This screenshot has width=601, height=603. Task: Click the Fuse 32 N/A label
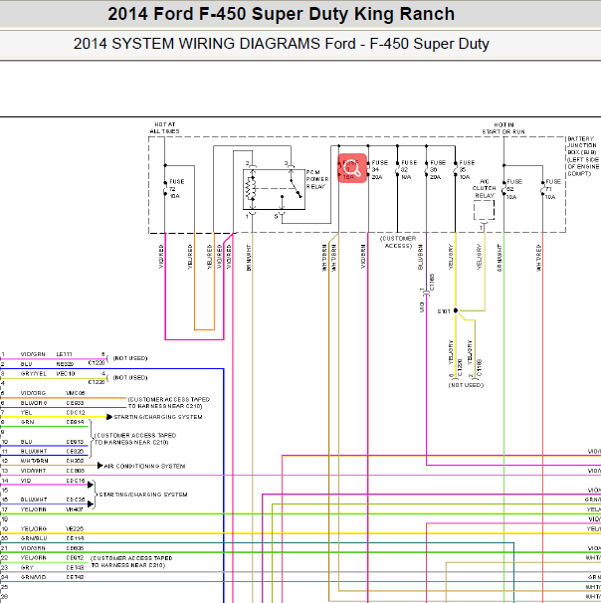[409, 170]
